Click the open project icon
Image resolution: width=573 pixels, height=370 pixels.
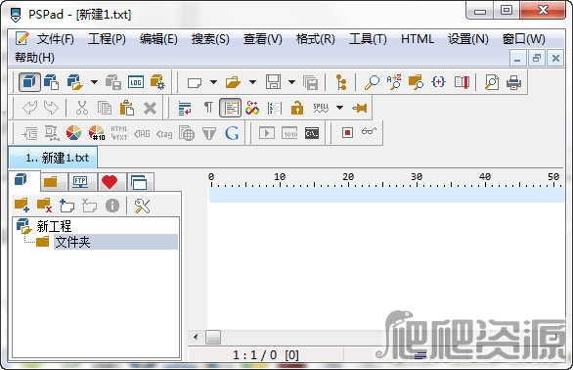pos(75,82)
